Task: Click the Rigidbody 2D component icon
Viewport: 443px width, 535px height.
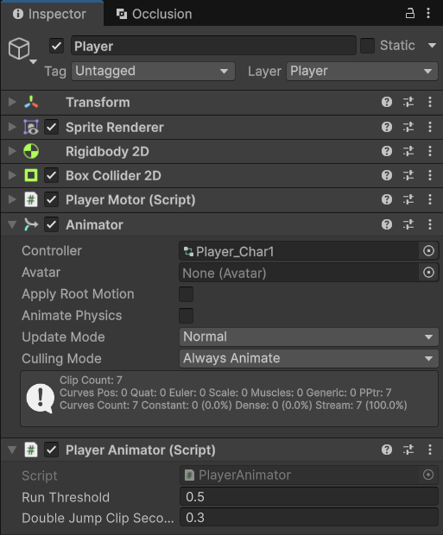Action: [31, 151]
